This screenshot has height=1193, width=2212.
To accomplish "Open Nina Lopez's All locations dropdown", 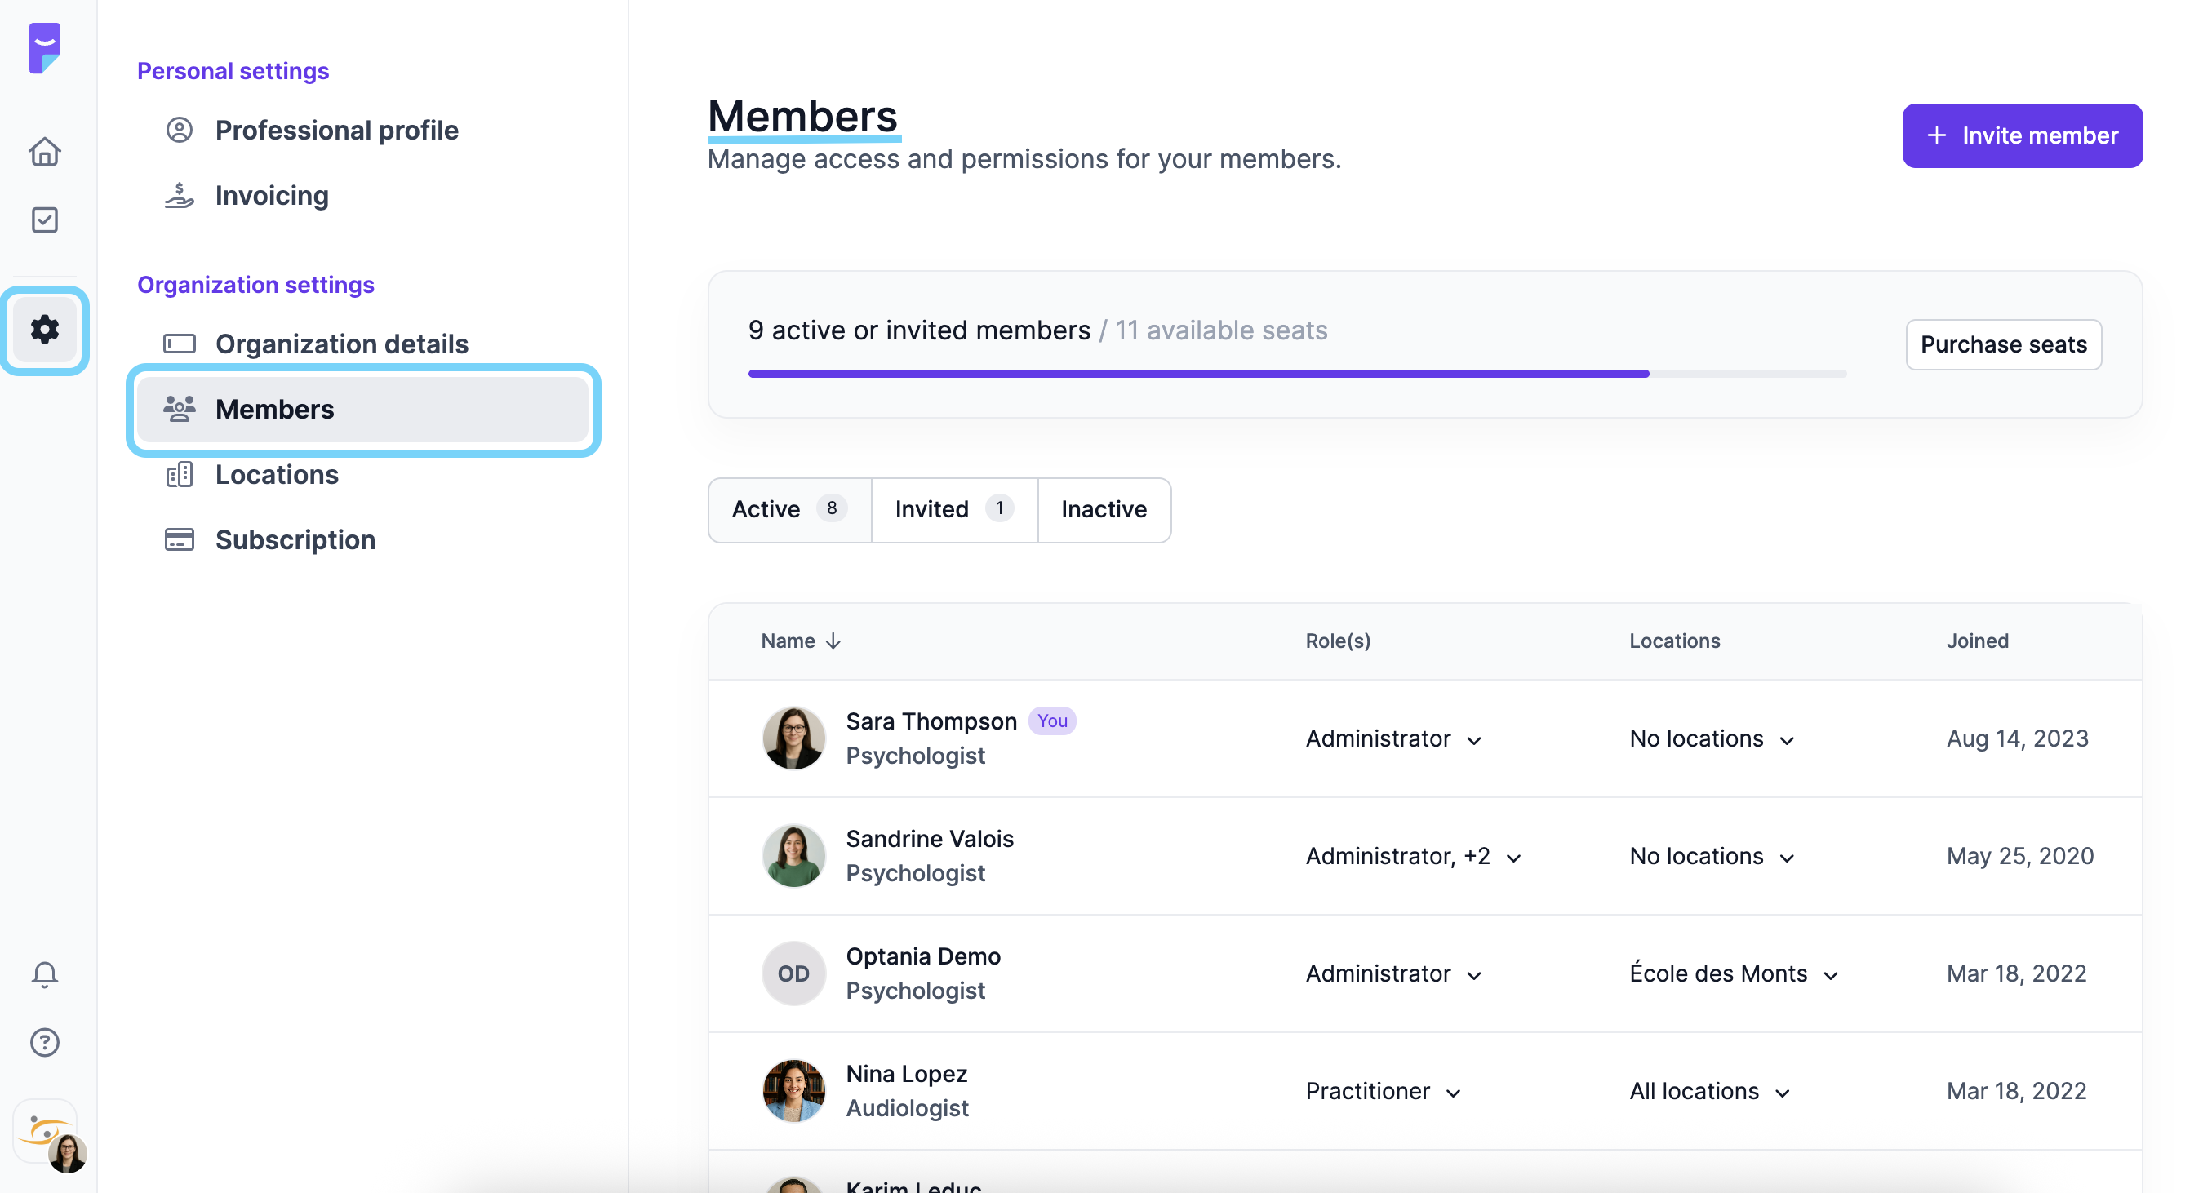I will (1709, 1092).
